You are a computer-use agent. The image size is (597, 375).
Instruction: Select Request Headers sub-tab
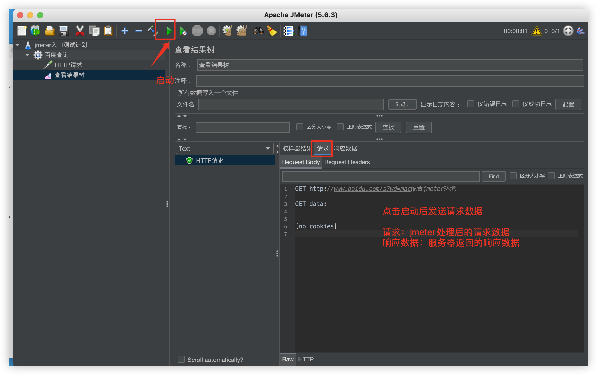point(347,162)
